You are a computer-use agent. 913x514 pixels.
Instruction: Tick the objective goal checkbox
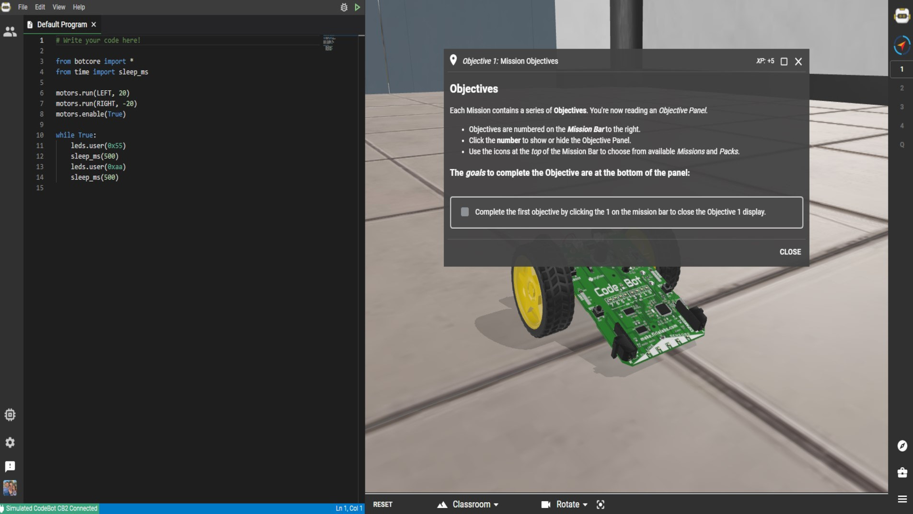tap(464, 212)
